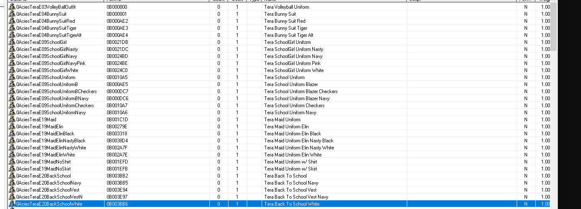This screenshot has width=581, height=209.
Task: Click the armor icon beside 0AciesTeraE19MaidElinNastyBlack
Action: click(12, 141)
